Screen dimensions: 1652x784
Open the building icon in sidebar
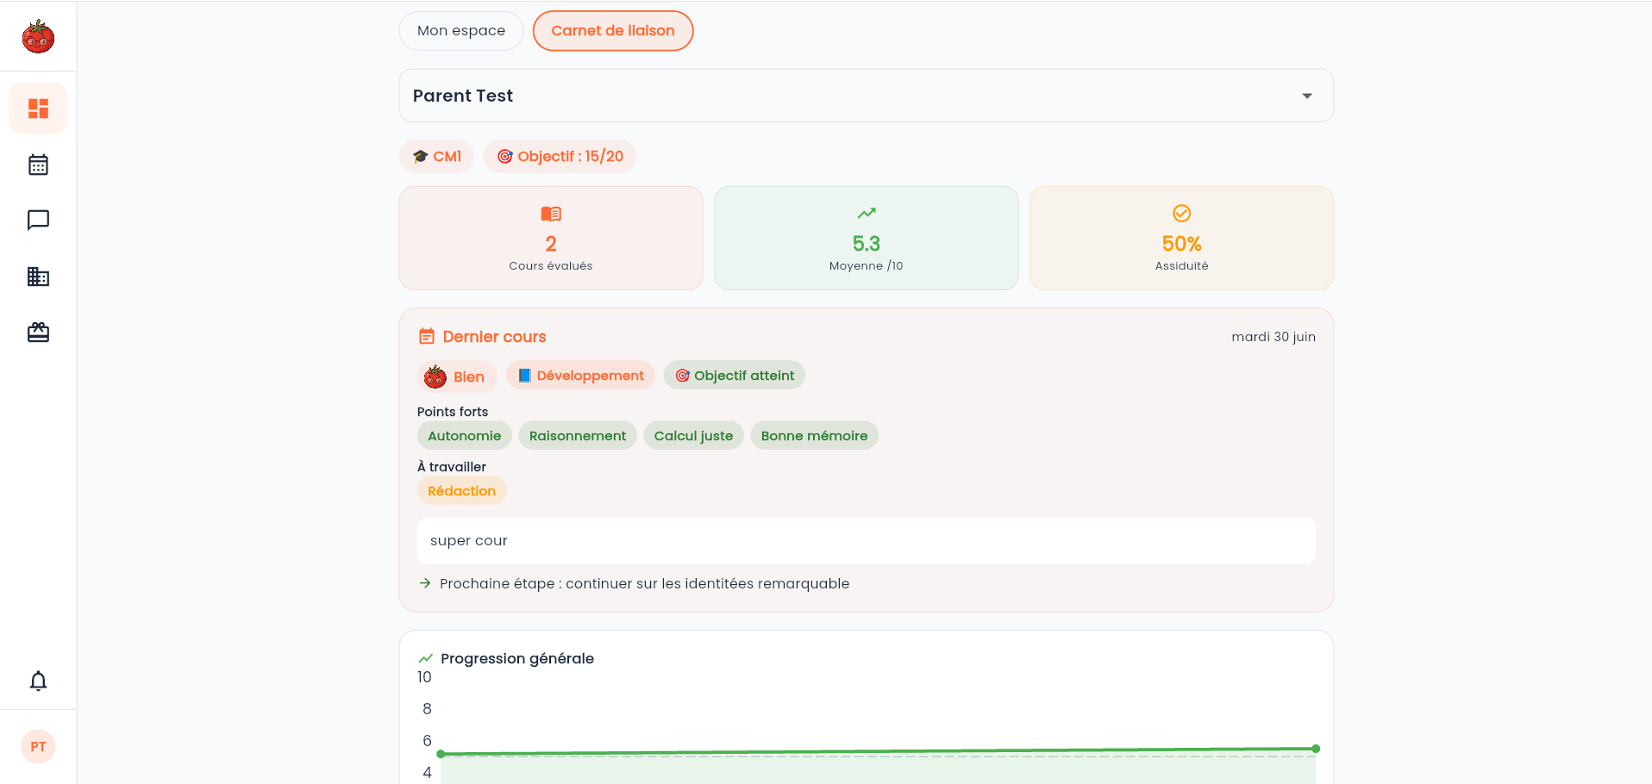(x=38, y=277)
